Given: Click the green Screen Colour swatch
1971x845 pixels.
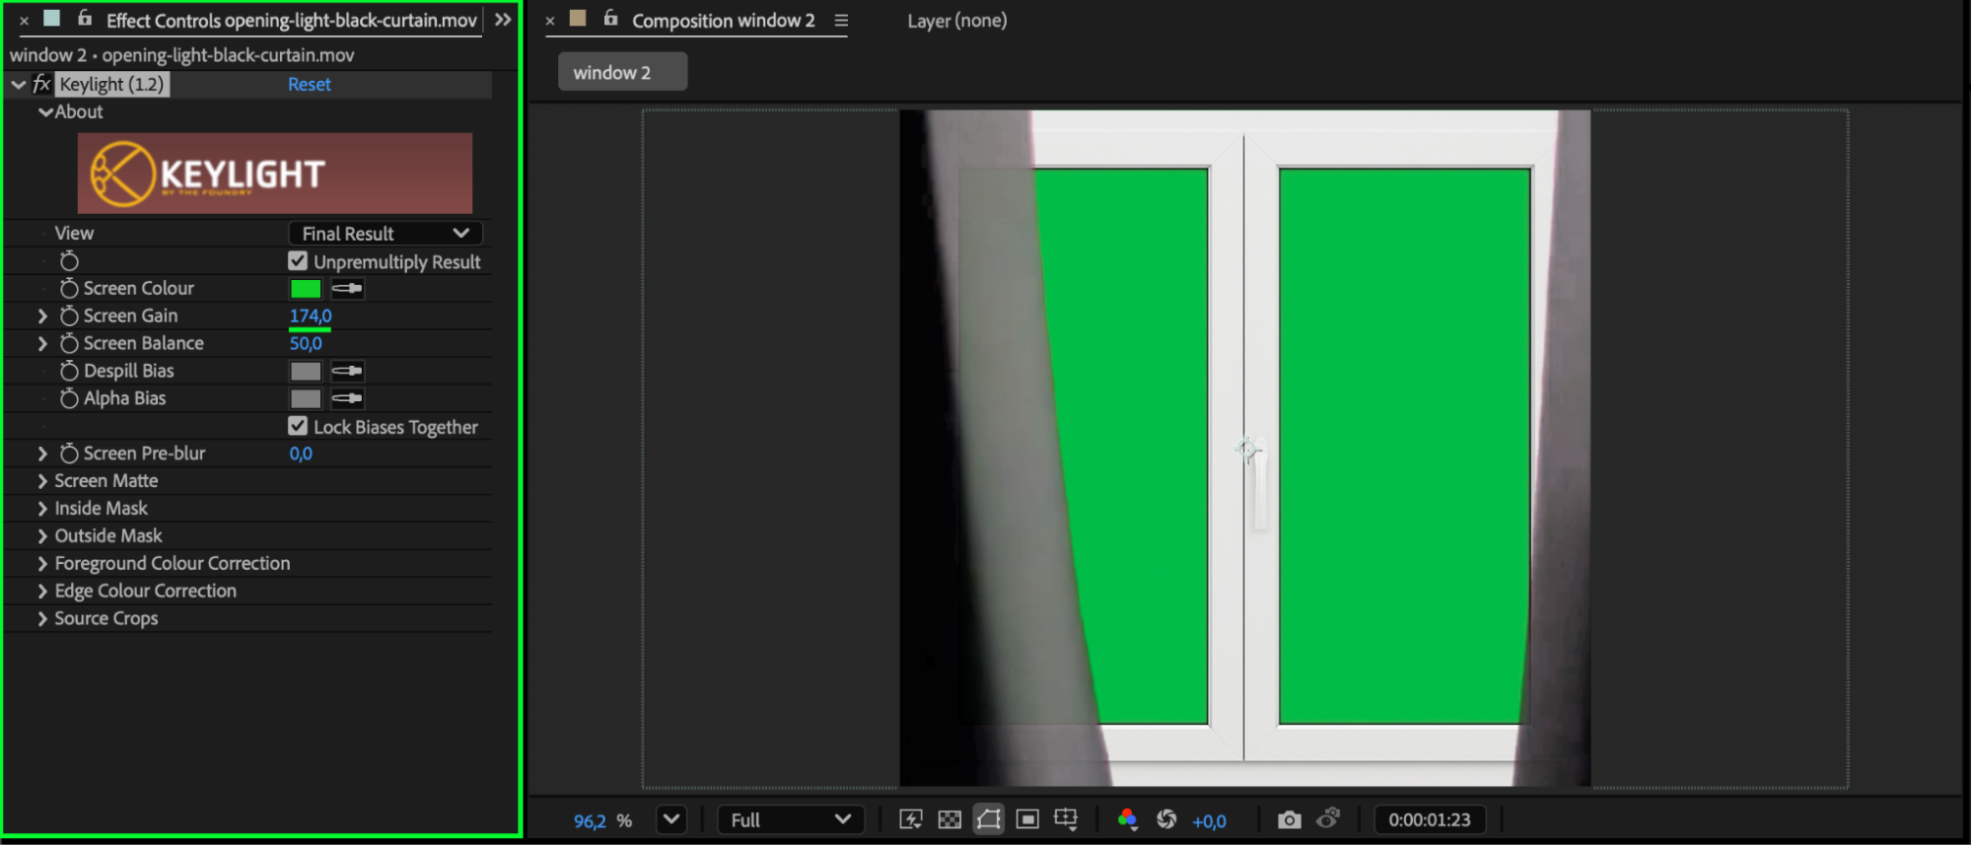Looking at the screenshot, I should (x=306, y=289).
